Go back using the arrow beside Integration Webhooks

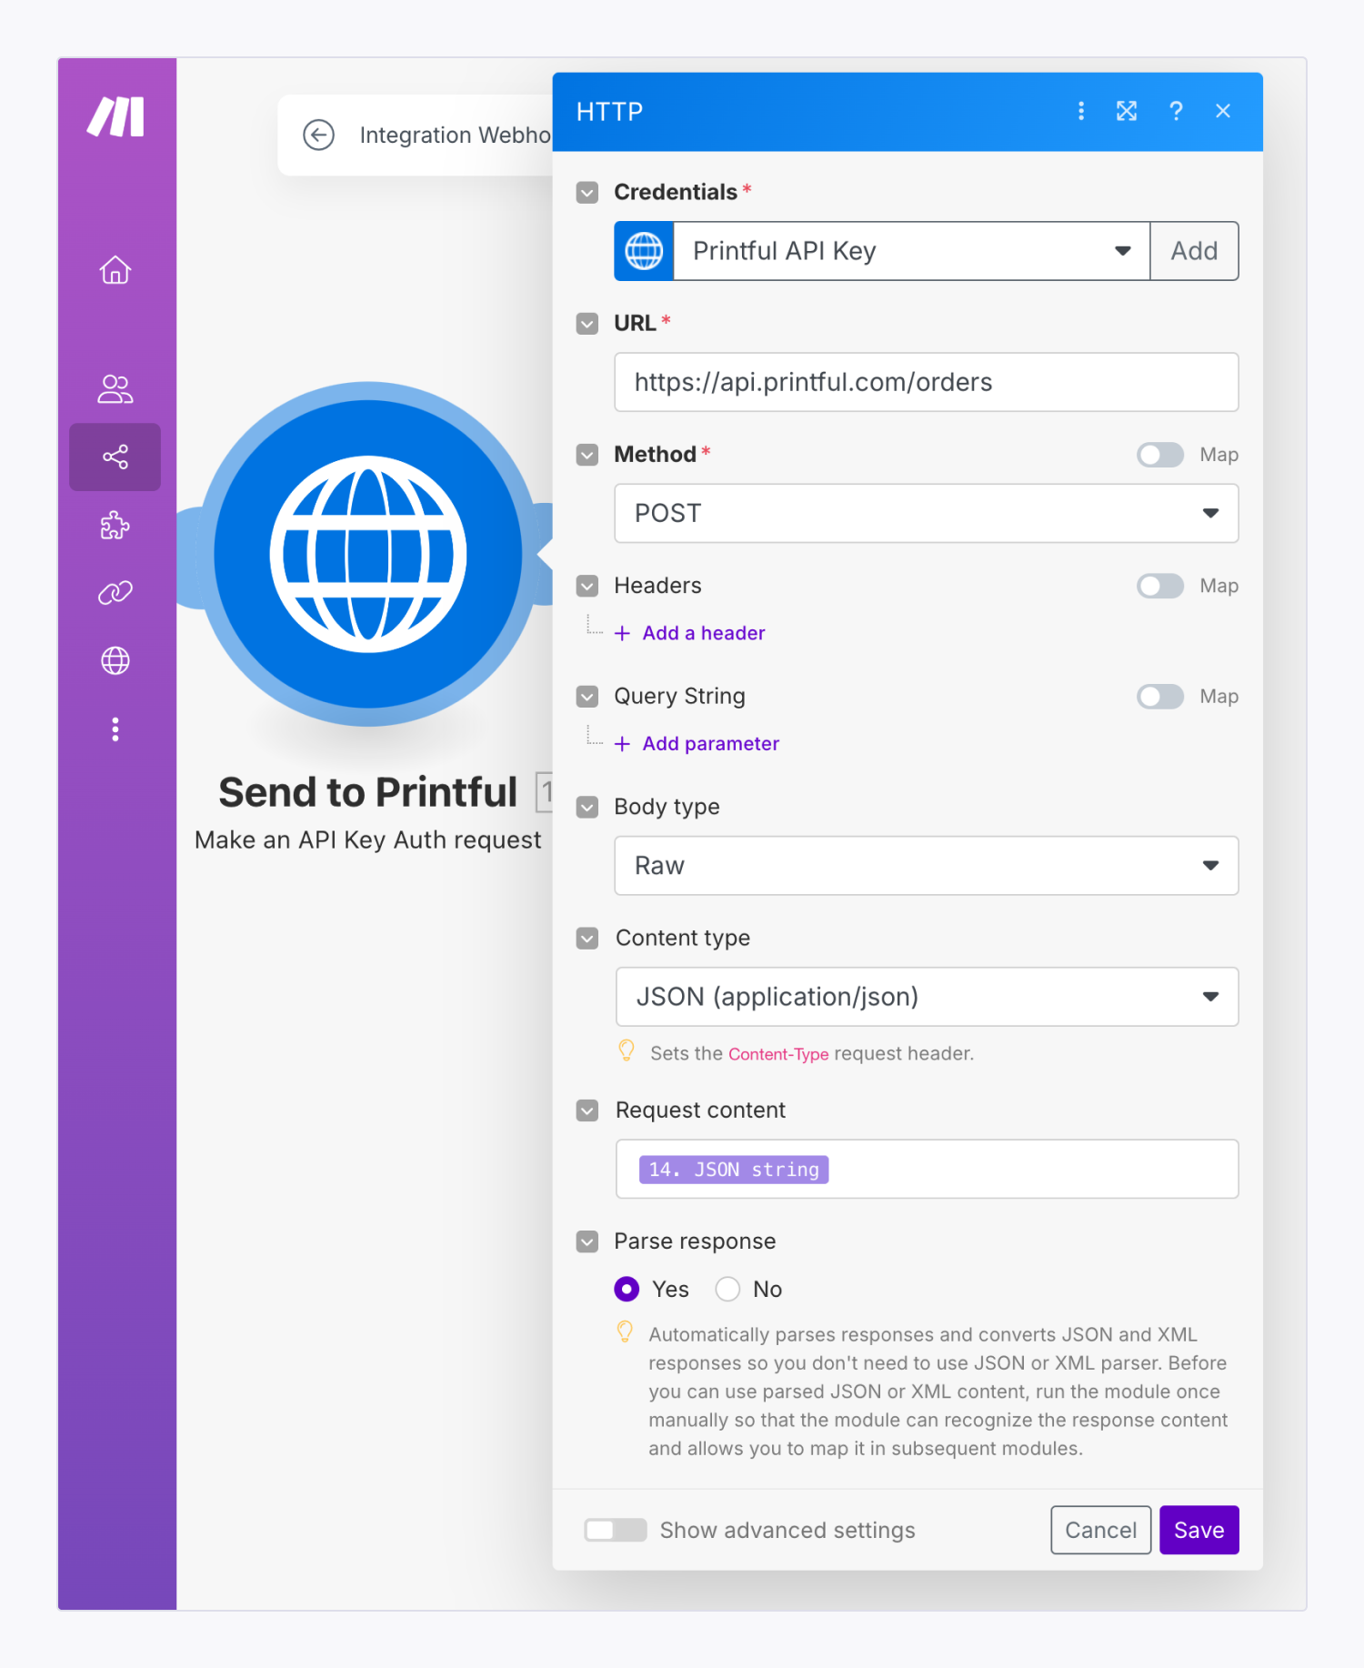(x=318, y=136)
